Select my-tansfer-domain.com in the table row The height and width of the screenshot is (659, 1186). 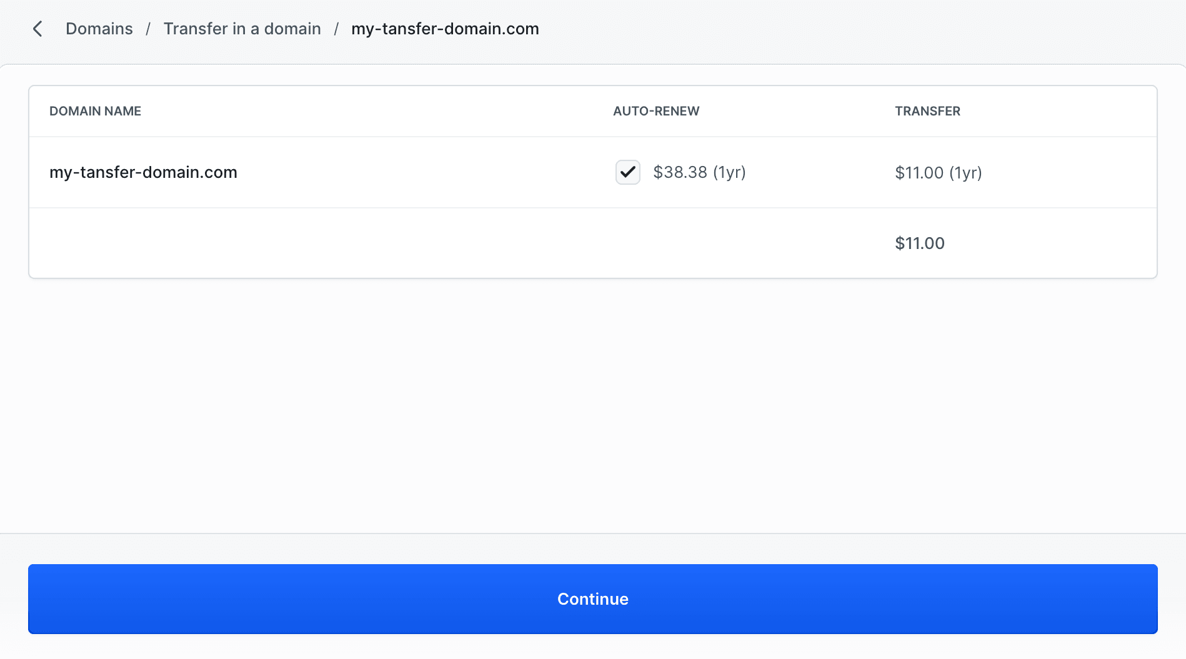coord(143,172)
